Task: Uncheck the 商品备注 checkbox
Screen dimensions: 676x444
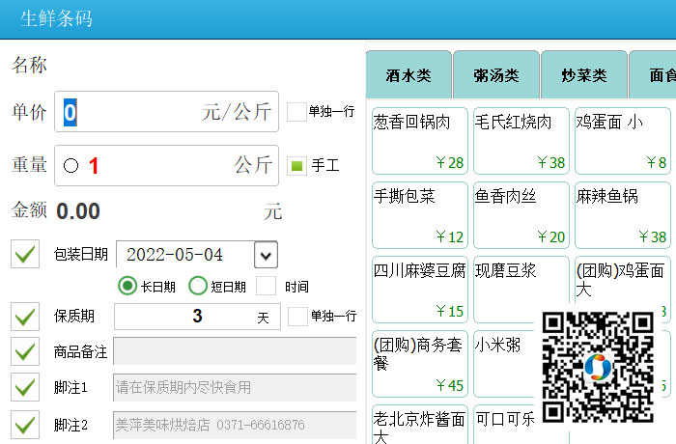Action: pyautogui.click(x=26, y=351)
